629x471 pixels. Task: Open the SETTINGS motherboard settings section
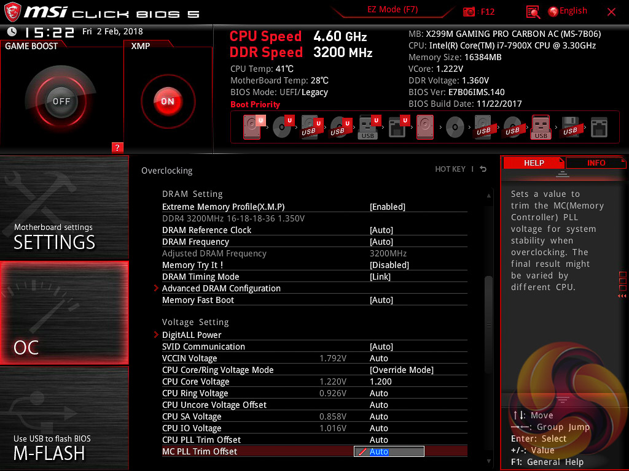point(64,207)
